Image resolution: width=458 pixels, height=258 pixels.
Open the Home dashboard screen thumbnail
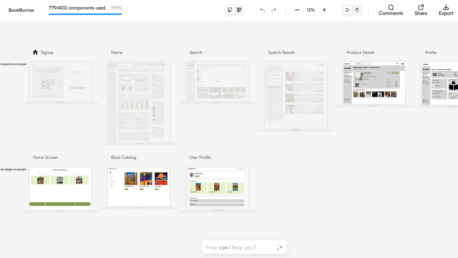click(x=139, y=103)
